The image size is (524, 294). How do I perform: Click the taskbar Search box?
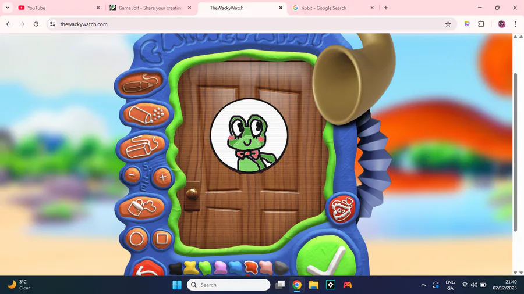(229, 285)
